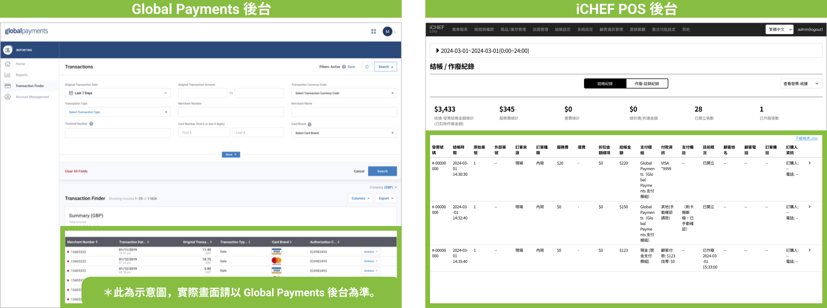Click the blue Search button
827x308 pixels.
pos(382,171)
